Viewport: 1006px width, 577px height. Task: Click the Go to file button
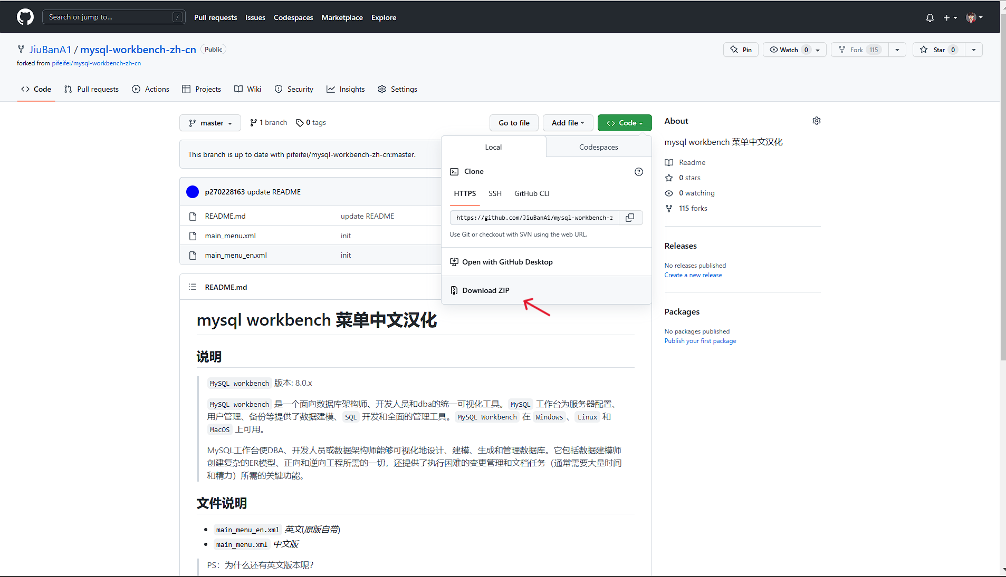(514, 123)
